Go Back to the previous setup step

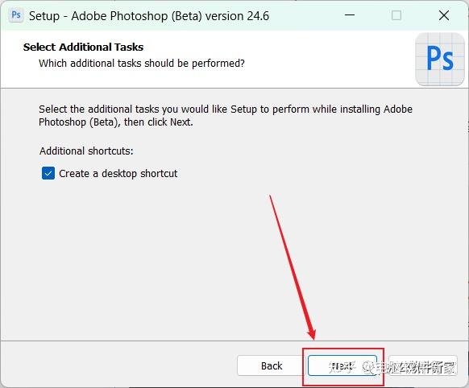pyautogui.click(x=271, y=365)
